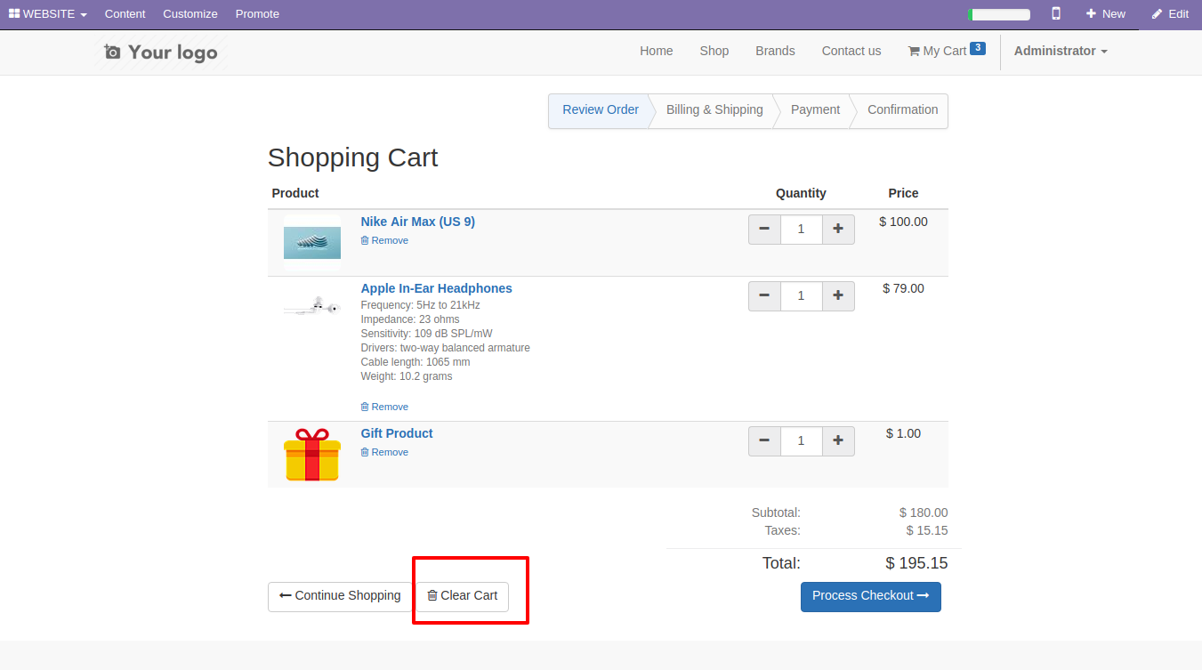This screenshot has height=670, width=1202.
Task: Decrease the Gift Product quantity
Action: [764, 440]
